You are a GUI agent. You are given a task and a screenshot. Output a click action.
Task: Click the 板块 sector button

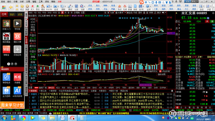[156, 6]
